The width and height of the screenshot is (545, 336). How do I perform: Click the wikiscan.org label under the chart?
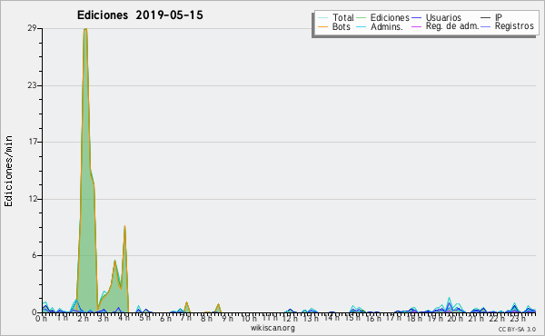(272, 328)
